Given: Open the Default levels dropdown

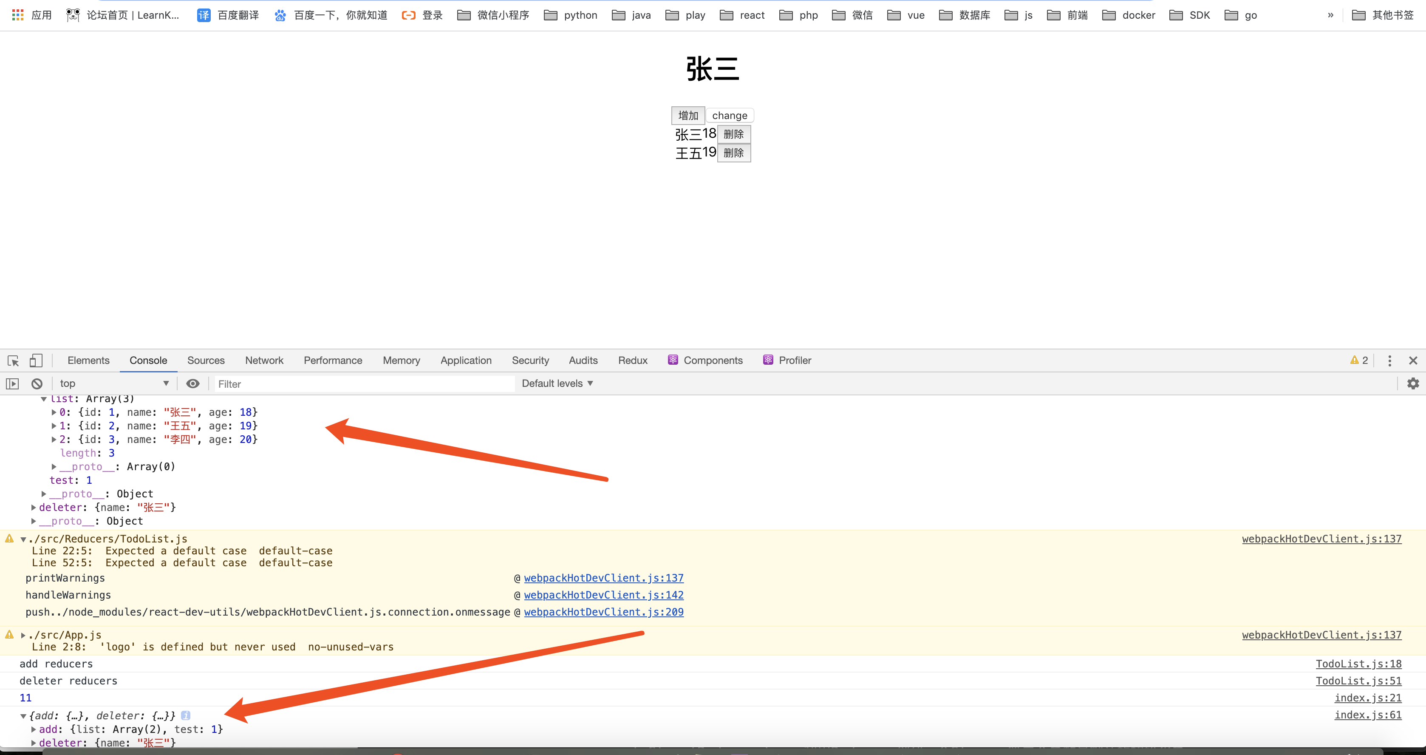Looking at the screenshot, I should [x=557, y=383].
